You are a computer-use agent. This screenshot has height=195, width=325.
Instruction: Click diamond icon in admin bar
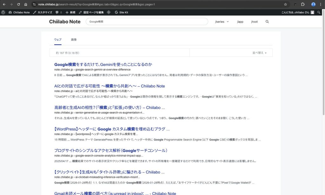tap(109, 12)
